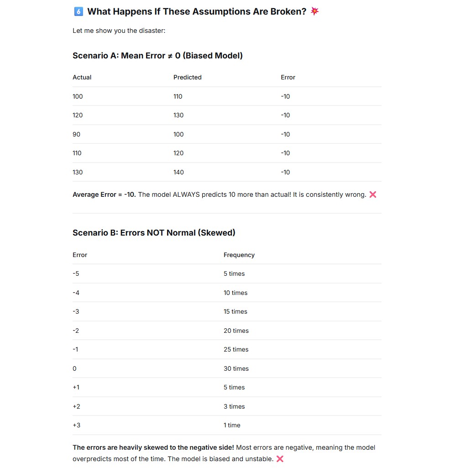Click the '+3' error row cell
Image resolution: width=450 pixels, height=473 pixels.
(x=76, y=425)
